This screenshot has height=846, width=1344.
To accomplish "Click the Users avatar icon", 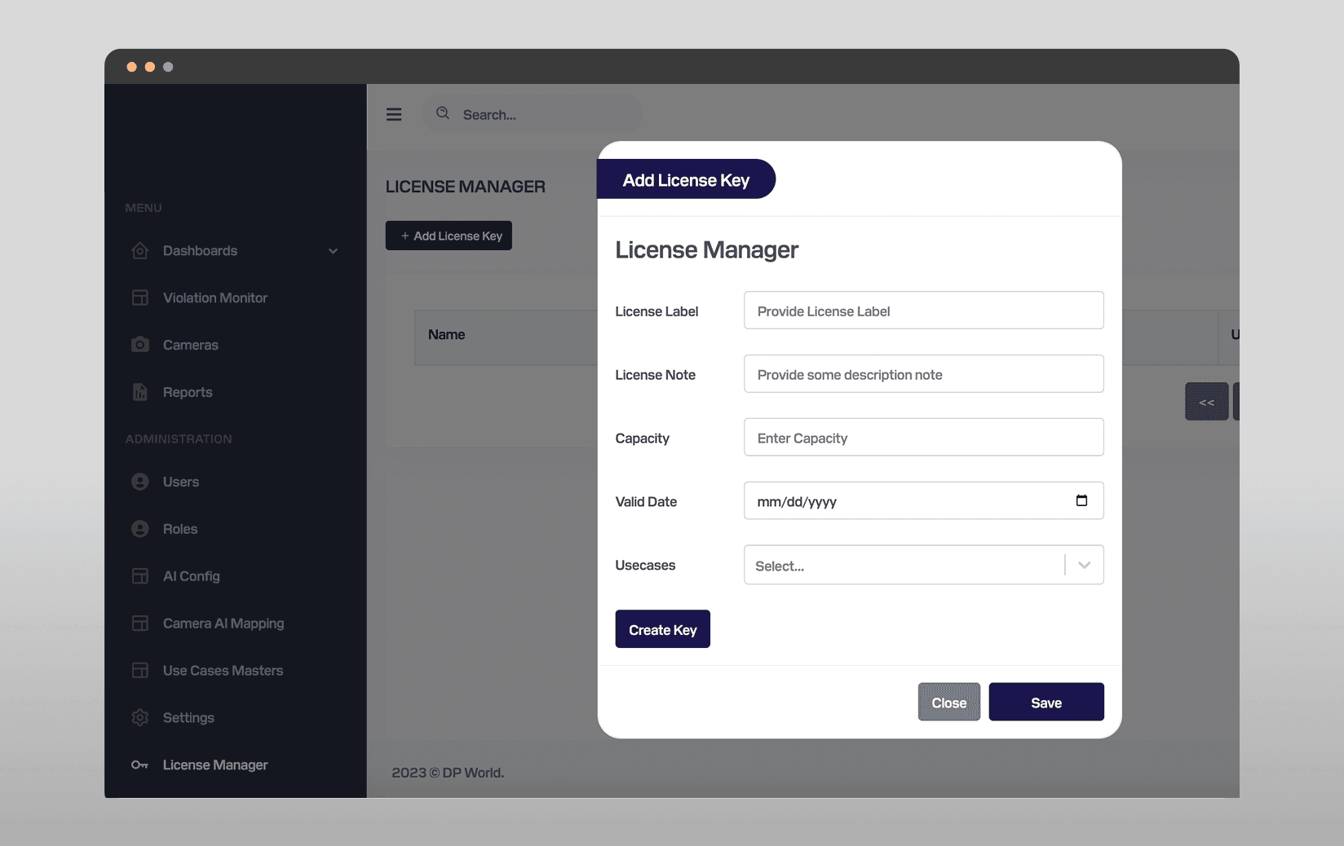I will point(140,482).
